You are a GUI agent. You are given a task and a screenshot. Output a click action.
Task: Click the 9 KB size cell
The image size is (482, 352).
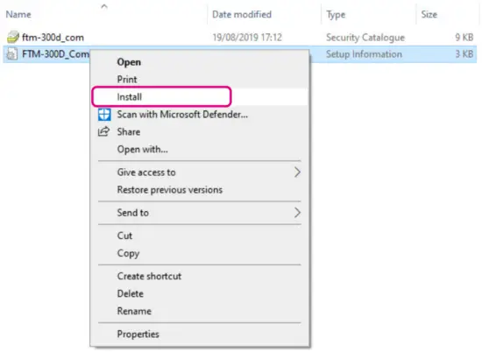[464, 38]
